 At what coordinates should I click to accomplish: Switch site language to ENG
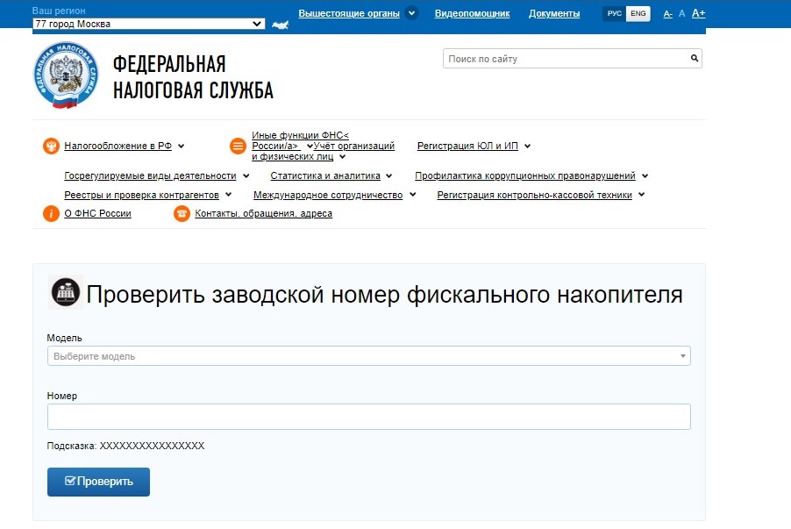tap(638, 14)
